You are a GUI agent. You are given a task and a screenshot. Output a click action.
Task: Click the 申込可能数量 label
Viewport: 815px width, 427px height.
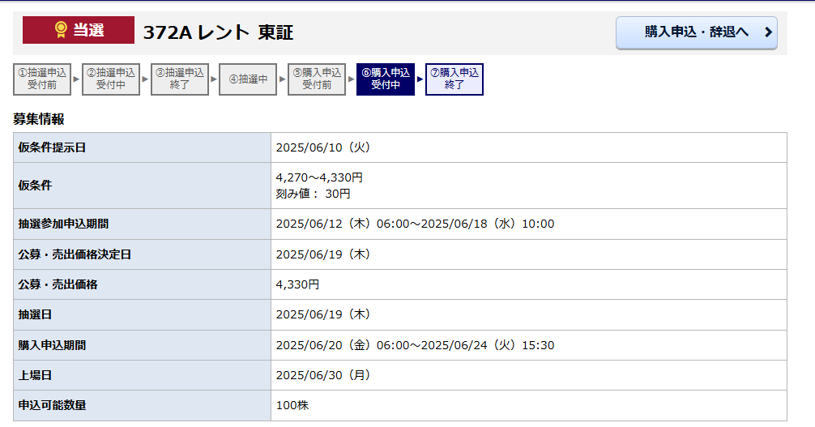(52, 405)
